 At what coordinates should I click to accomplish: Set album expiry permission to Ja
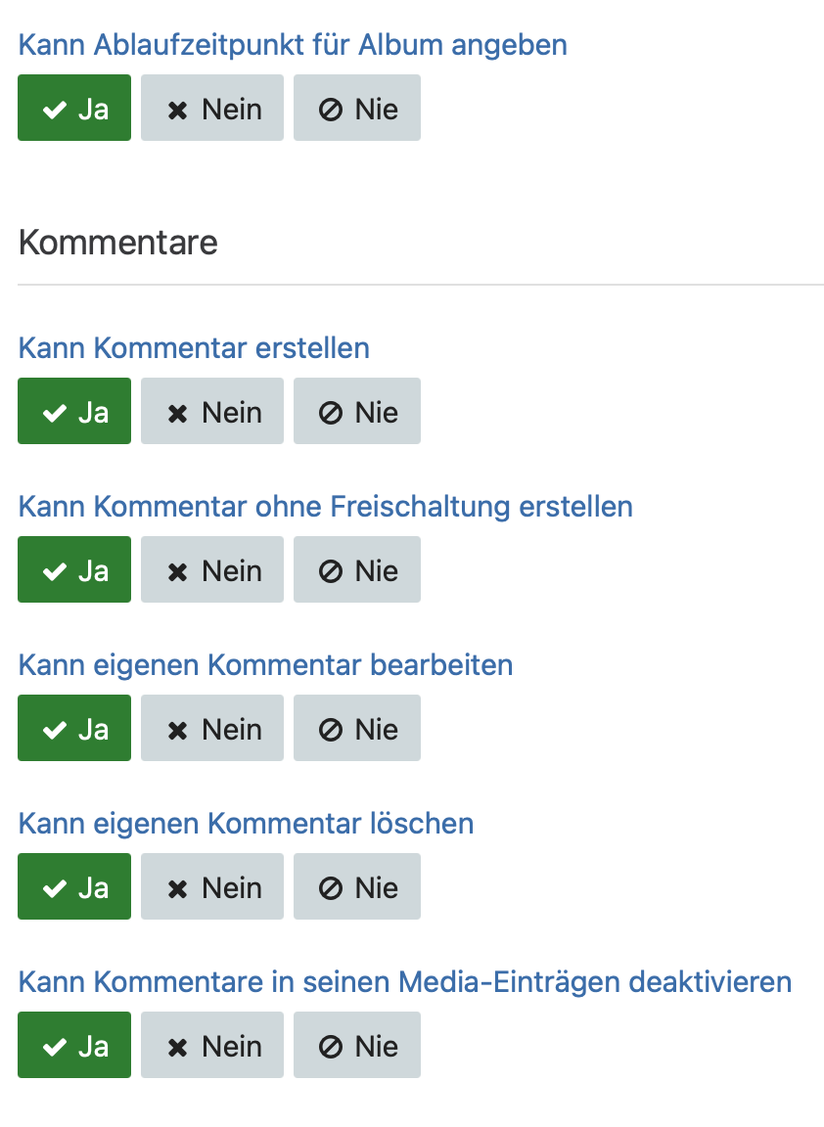point(74,109)
